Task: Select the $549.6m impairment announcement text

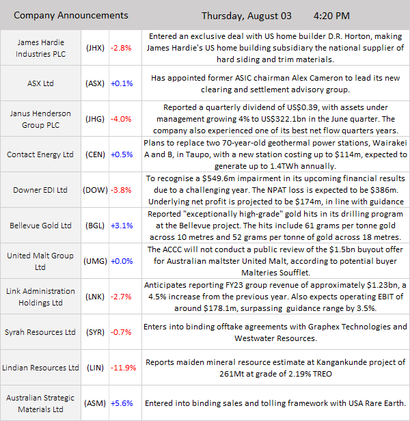Action: click(x=275, y=190)
